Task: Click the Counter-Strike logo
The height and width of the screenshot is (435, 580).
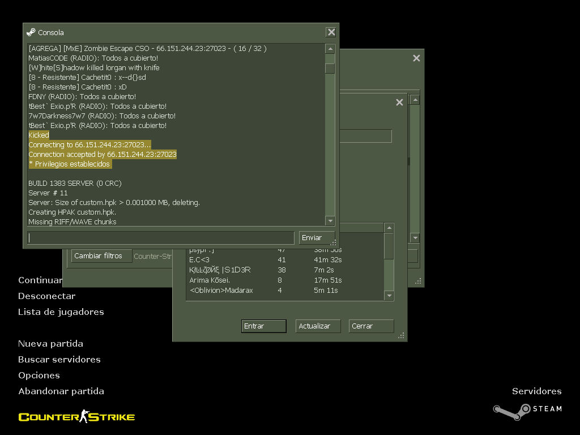Action: [76, 417]
